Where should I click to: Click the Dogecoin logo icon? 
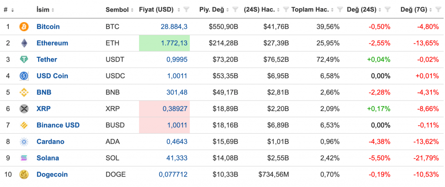(24, 174)
